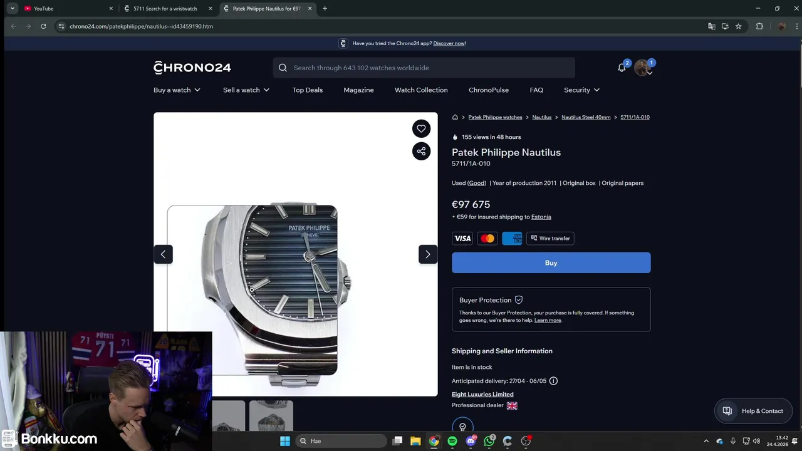This screenshot has height=451, width=802.
Task: Select Mastercard payment option
Action: tap(487, 239)
